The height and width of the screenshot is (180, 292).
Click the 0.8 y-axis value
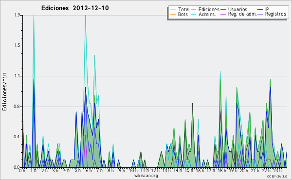(x=17, y=107)
